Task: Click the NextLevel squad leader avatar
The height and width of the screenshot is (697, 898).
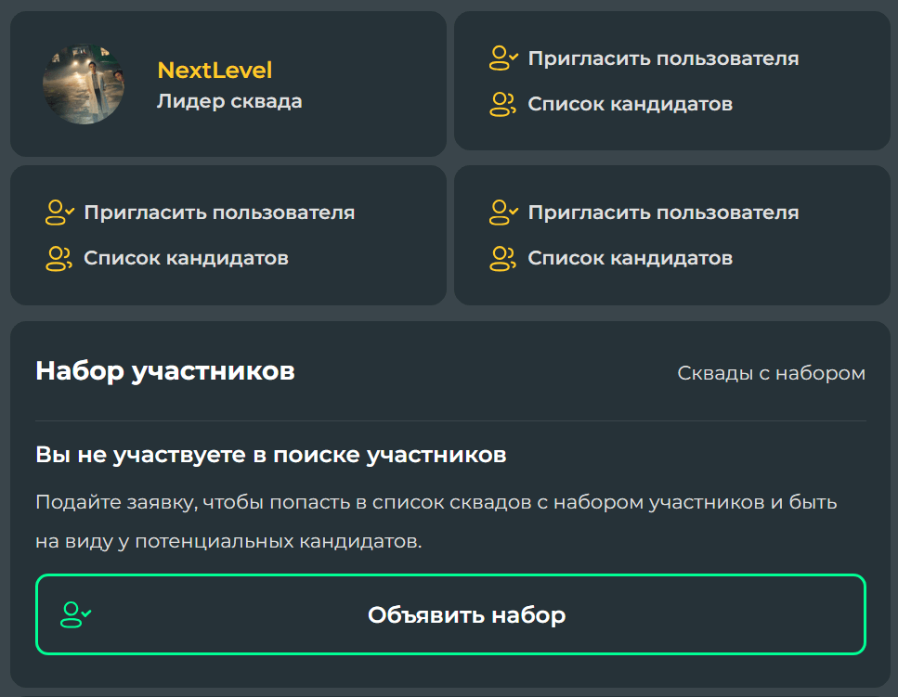Action: [84, 84]
